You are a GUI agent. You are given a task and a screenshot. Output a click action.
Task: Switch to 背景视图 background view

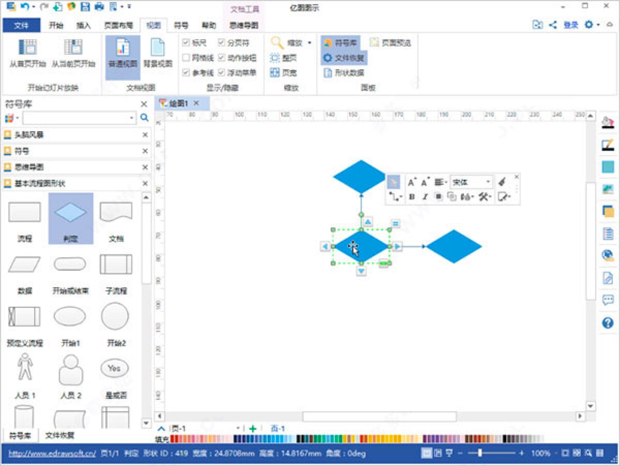[158, 54]
